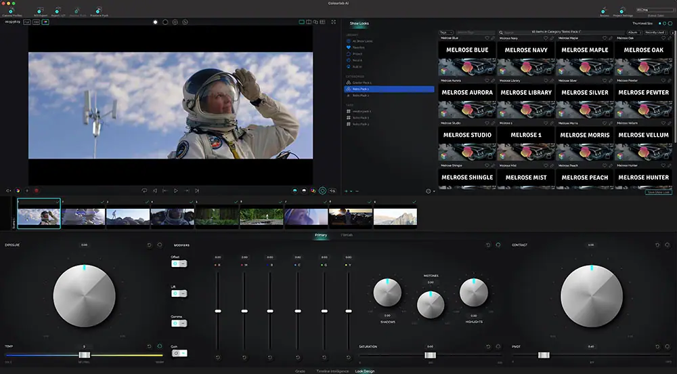
Task: Open the Tags dropdown in looks browser
Action: (x=445, y=32)
